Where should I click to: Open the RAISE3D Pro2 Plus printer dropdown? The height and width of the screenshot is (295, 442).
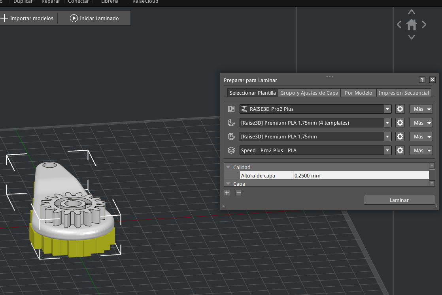[x=315, y=109]
